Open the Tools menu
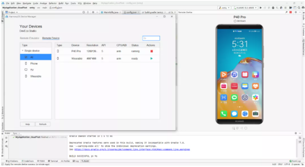The height and width of the screenshot is (167, 305). click(73, 3)
